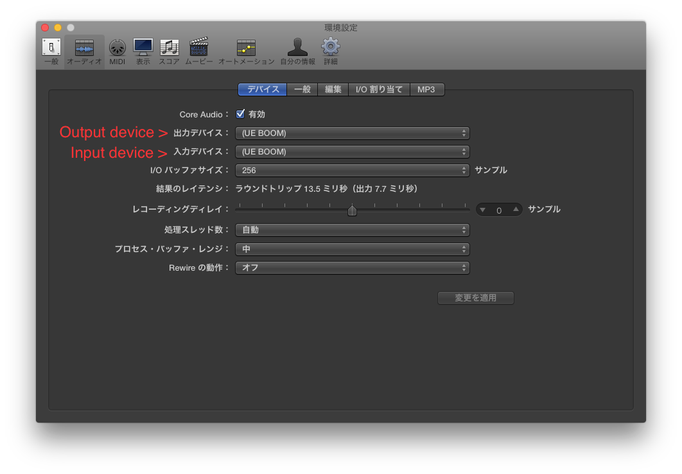Screen dimensions: 682x474
Task: Open the スコア score preferences icon
Action: (169, 51)
